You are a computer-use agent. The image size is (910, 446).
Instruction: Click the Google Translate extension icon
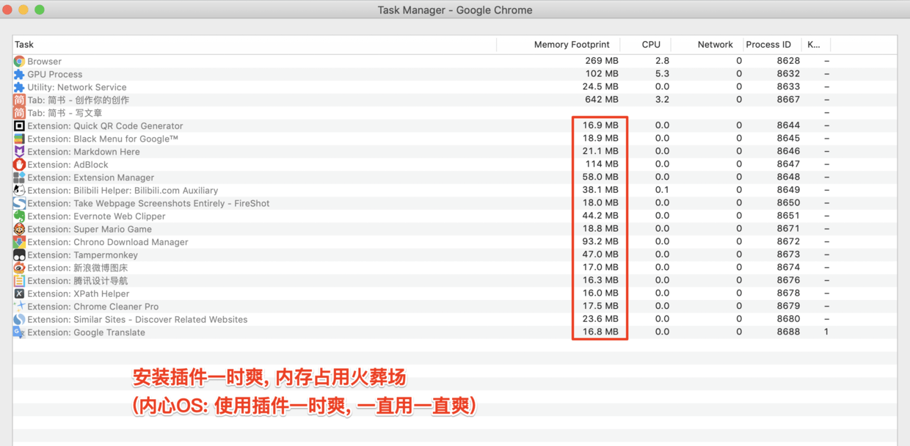[x=19, y=332]
